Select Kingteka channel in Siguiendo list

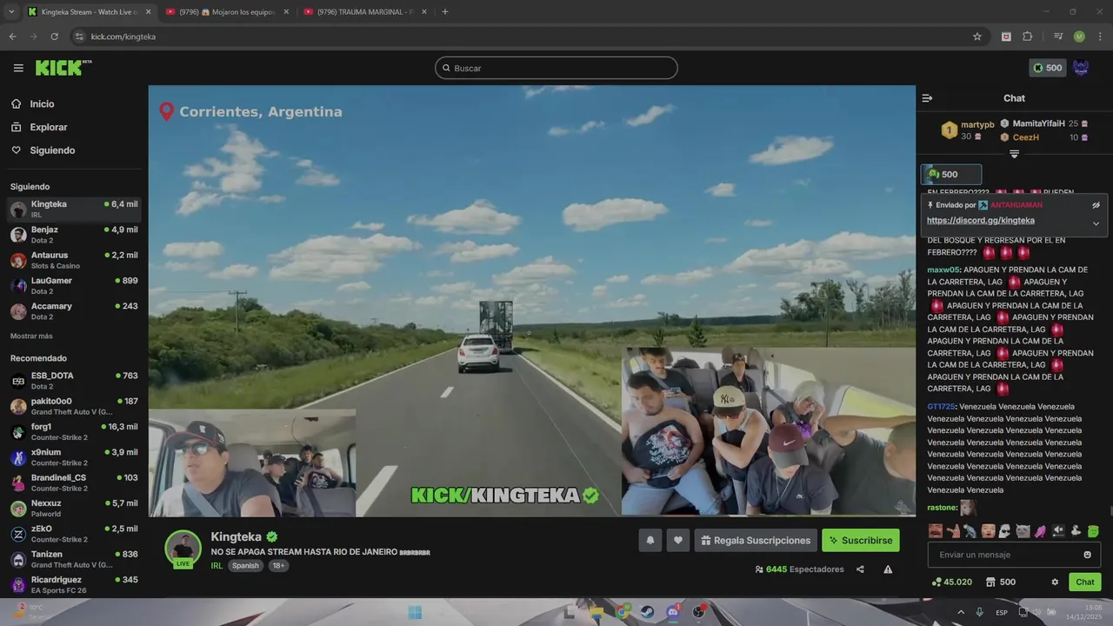click(x=74, y=210)
